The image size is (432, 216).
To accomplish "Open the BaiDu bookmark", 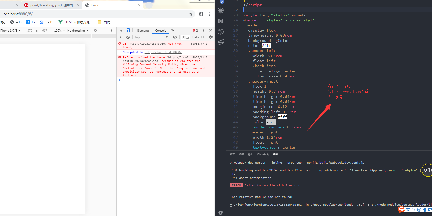I will (x=47, y=22).
